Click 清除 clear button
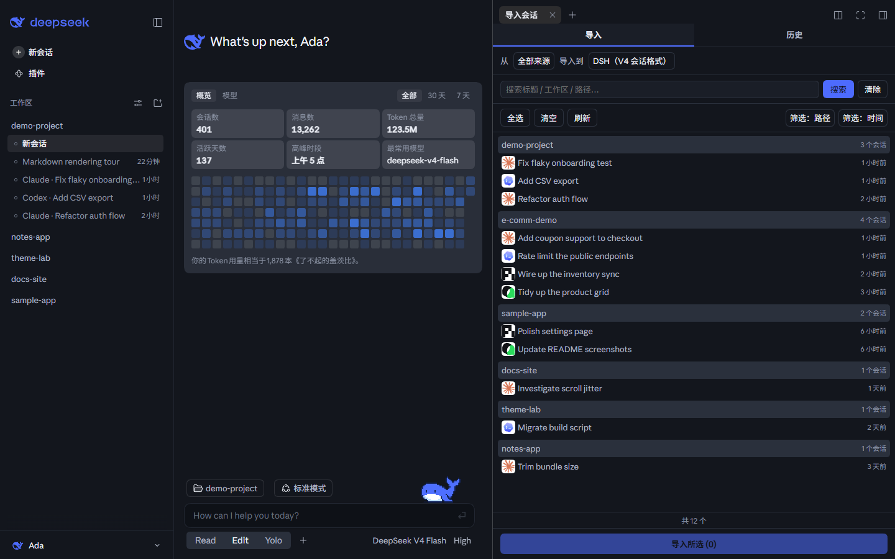 click(x=873, y=89)
